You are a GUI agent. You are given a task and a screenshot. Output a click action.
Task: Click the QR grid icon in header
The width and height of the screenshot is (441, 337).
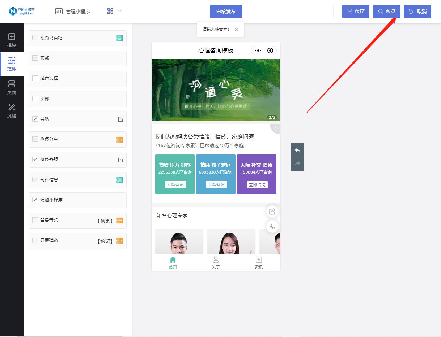110,11
